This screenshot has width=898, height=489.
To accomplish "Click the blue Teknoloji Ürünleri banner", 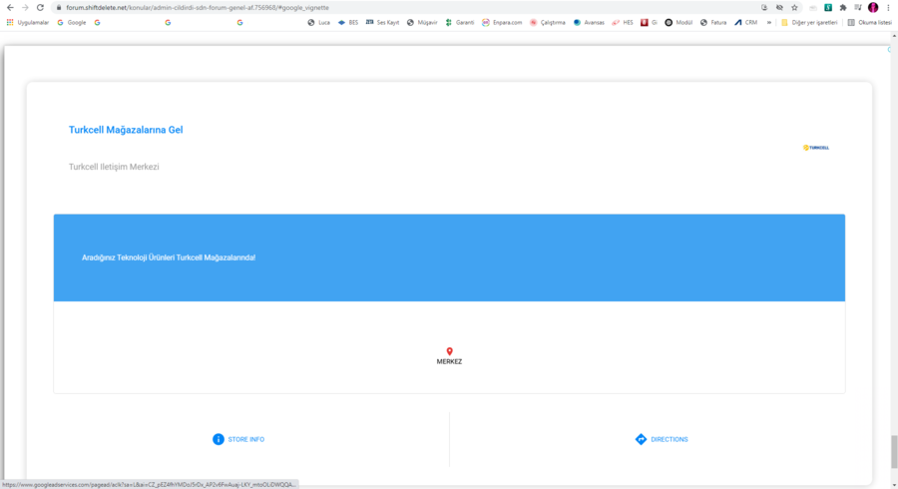I will coord(449,257).
